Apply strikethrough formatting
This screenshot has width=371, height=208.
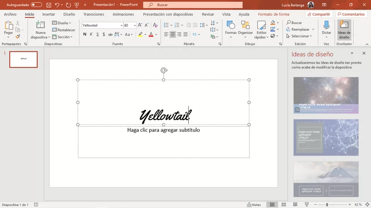pyautogui.click(x=110, y=34)
